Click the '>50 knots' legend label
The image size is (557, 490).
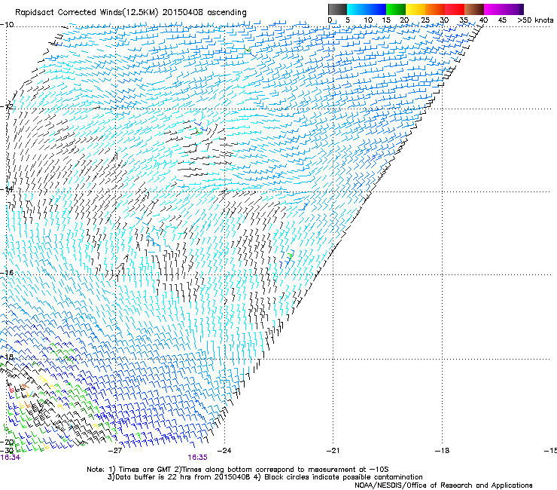click(535, 20)
